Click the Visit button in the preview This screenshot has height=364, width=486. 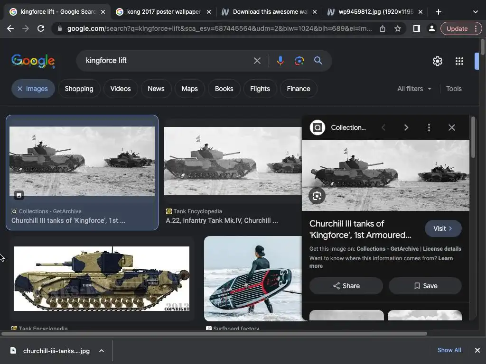pyautogui.click(x=443, y=228)
